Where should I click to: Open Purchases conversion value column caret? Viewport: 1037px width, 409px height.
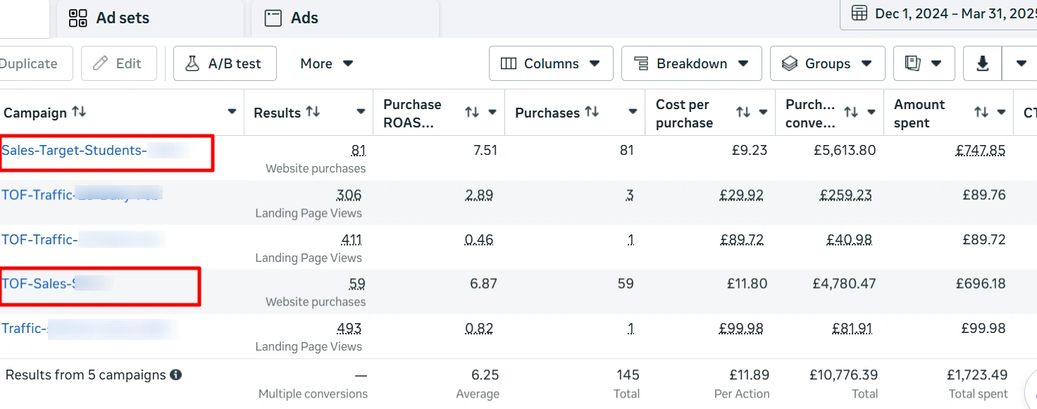pos(871,113)
